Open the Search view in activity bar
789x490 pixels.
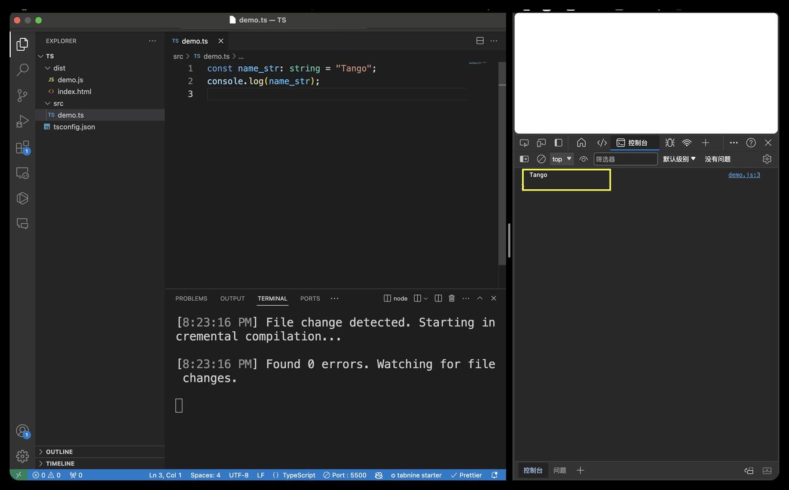pyautogui.click(x=22, y=70)
